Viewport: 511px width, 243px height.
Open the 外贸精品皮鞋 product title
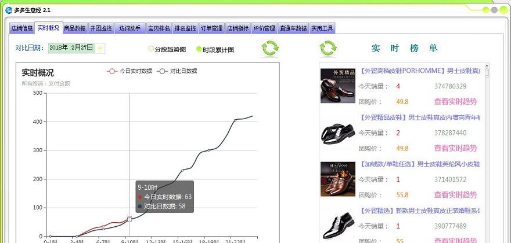tap(420, 117)
